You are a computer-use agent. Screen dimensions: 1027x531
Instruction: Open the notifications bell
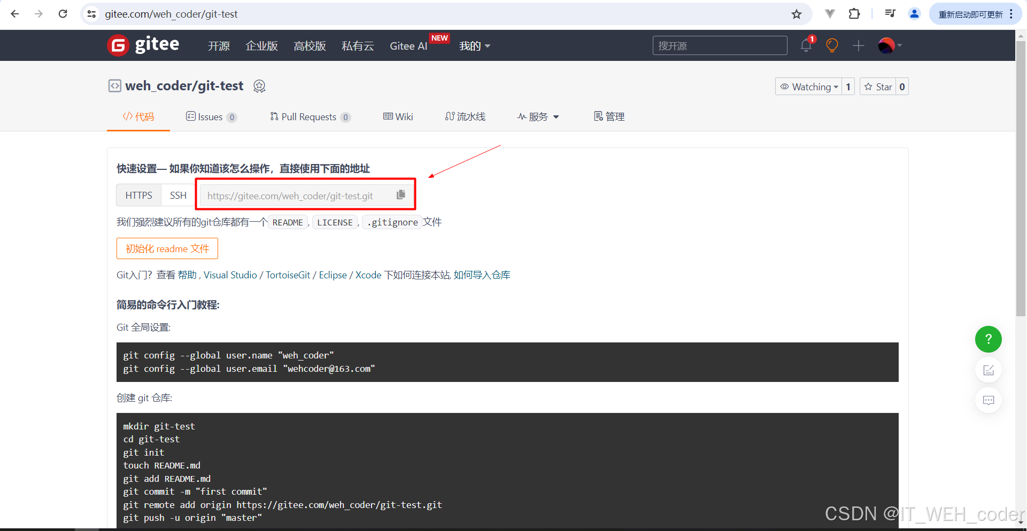pyautogui.click(x=806, y=45)
